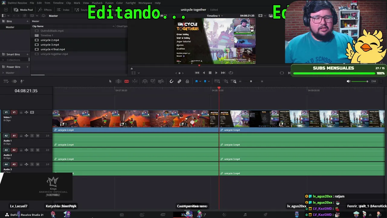Stop timeline playback
The width and height of the screenshot is (387, 218).
click(x=210, y=73)
